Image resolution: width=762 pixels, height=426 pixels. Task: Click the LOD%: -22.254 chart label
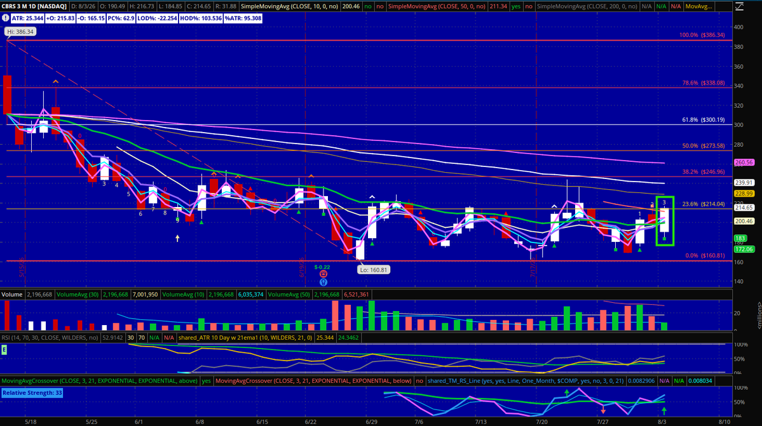pos(157,18)
